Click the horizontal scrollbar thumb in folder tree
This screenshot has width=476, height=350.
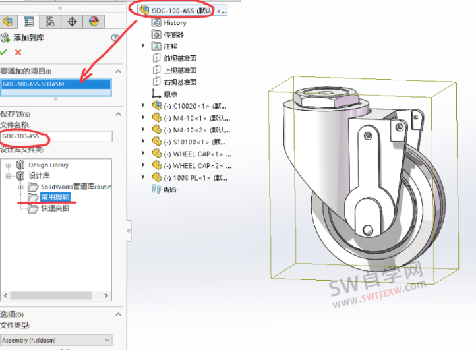pos(51,295)
